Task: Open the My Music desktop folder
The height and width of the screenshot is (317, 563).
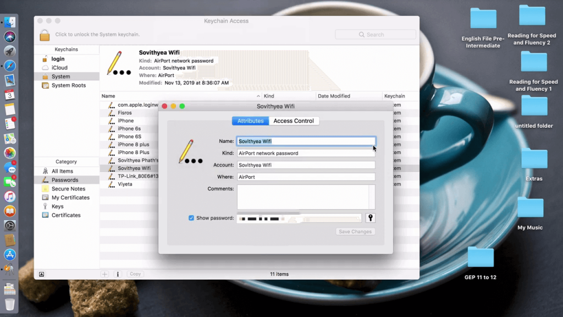Action: (x=531, y=207)
